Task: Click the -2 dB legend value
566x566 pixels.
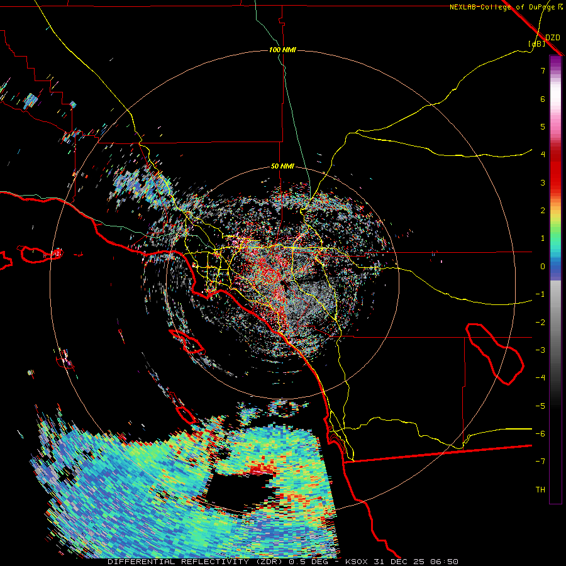Action: (x=540, y=323)
